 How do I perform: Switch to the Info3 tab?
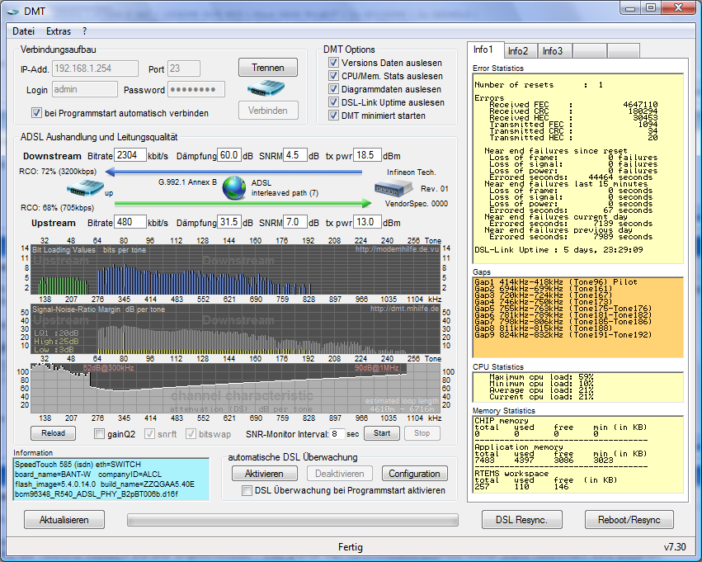pos(553,51)
